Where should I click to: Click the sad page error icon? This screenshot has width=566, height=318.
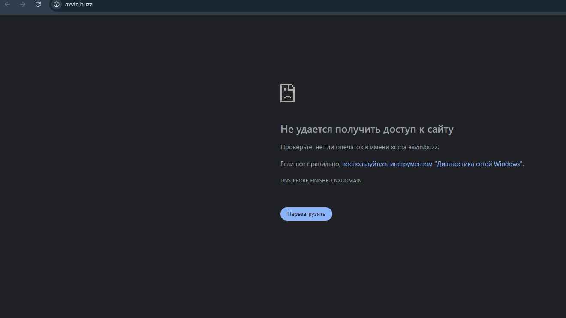(x=287, y=93)
